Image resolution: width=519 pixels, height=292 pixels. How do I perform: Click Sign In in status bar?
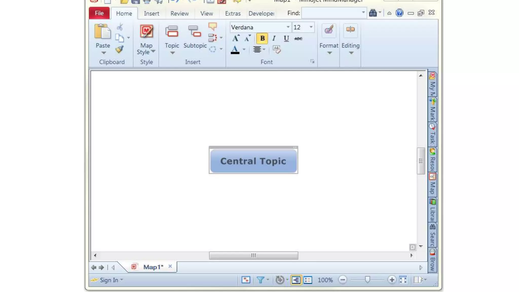tap(109, 280)
